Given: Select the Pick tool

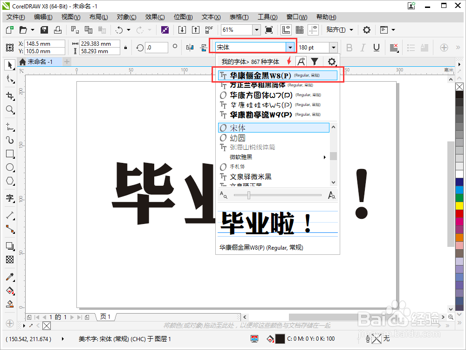Looking at the screenshot, I should [x=10, y=64].
